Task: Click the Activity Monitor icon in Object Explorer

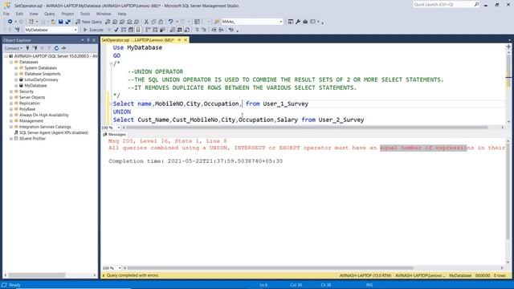Action: (x=63, y=48)
